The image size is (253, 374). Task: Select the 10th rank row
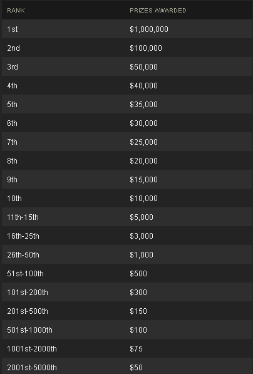click(x=127, y=198)
